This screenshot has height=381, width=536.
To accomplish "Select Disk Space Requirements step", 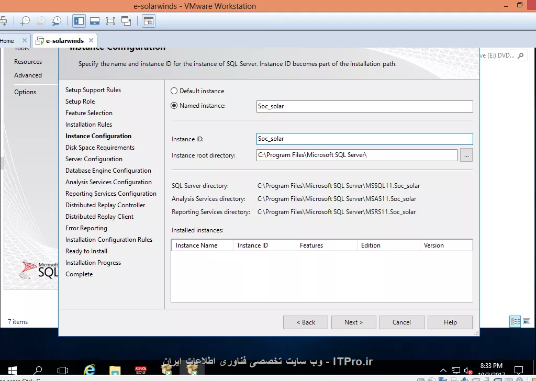I will pyautogui.click(x=100, y=148).
